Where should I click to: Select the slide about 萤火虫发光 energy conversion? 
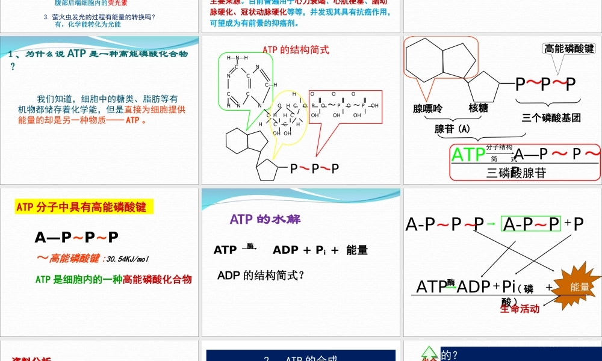[x=99, y=16]
